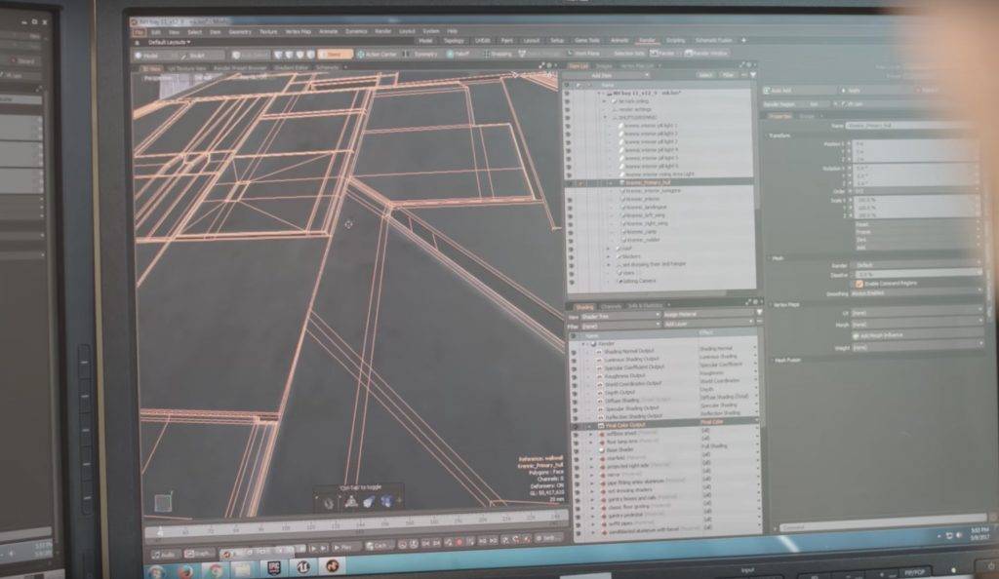Open the Default Layouts dropdown
The width and height of the screenshot is (999, 579).
[169, 42]
